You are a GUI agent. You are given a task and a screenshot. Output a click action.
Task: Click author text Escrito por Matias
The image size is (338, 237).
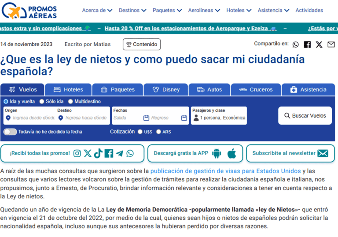(x=88, y=44)
